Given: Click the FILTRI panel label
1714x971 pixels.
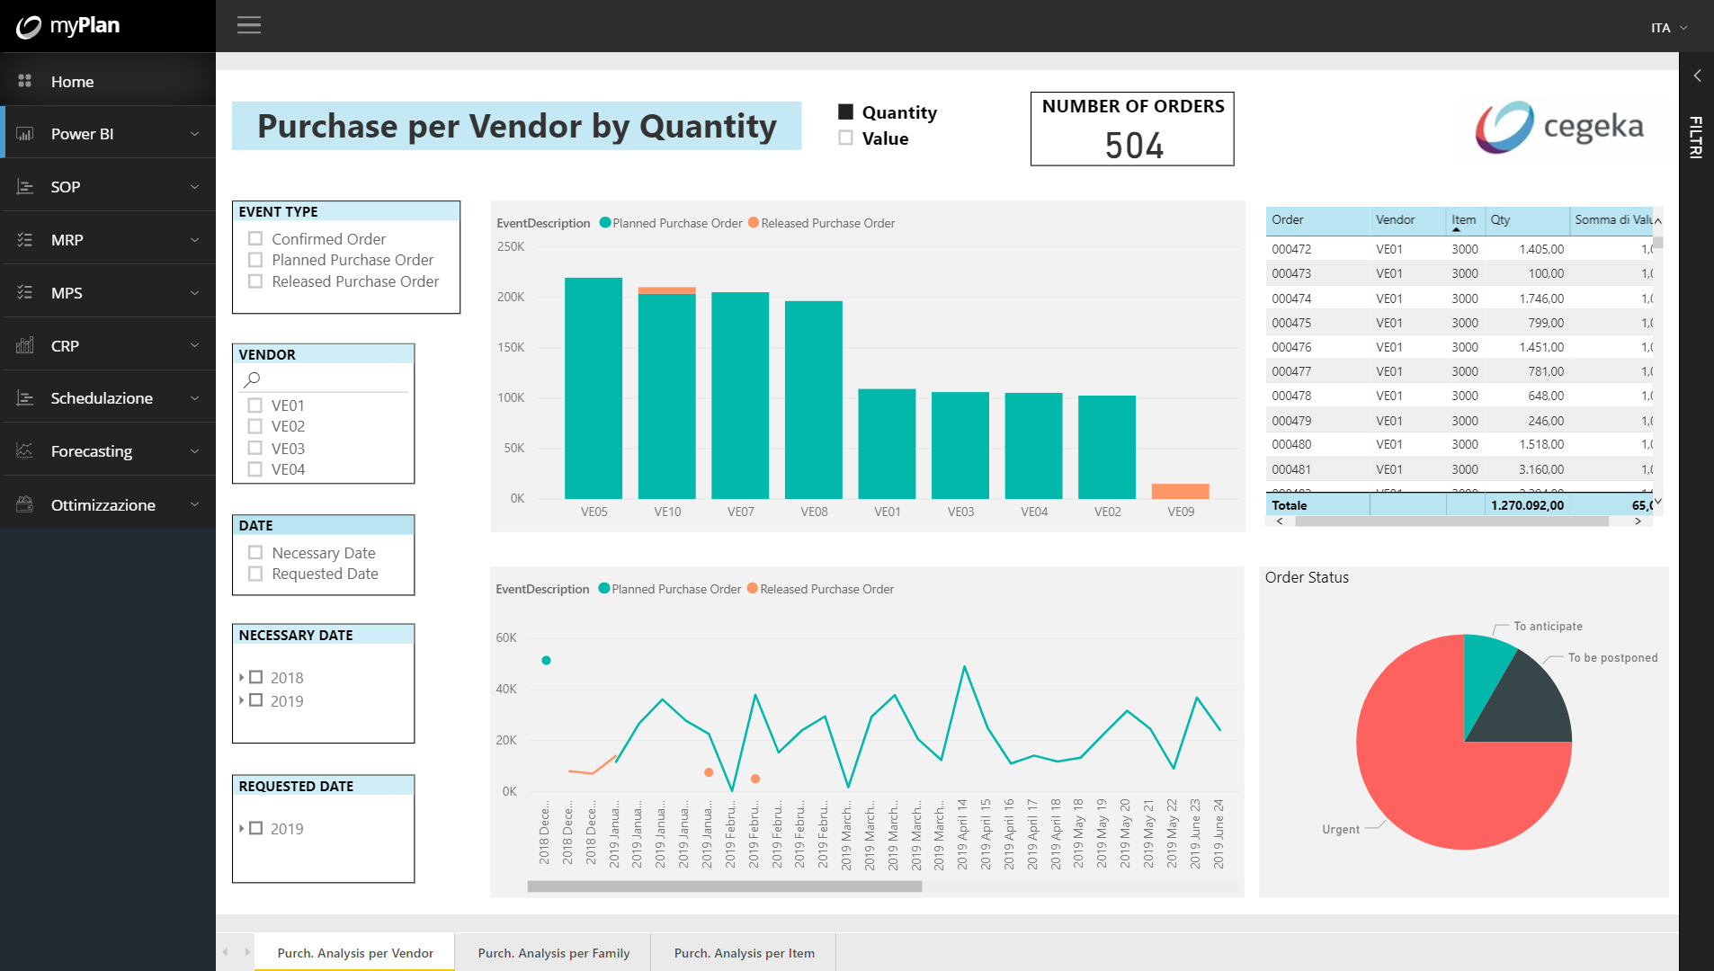Looking at the screenshot, I should pyautogui.click(x=1696, y=137).
